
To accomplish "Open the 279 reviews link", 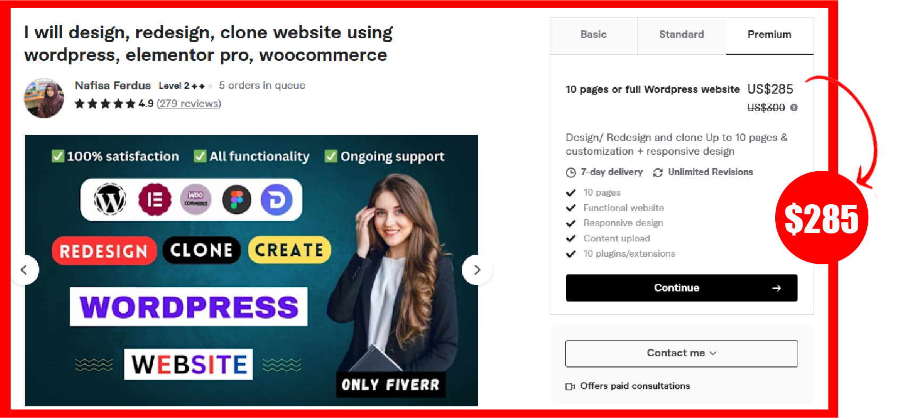I will (x=189, y=103).
